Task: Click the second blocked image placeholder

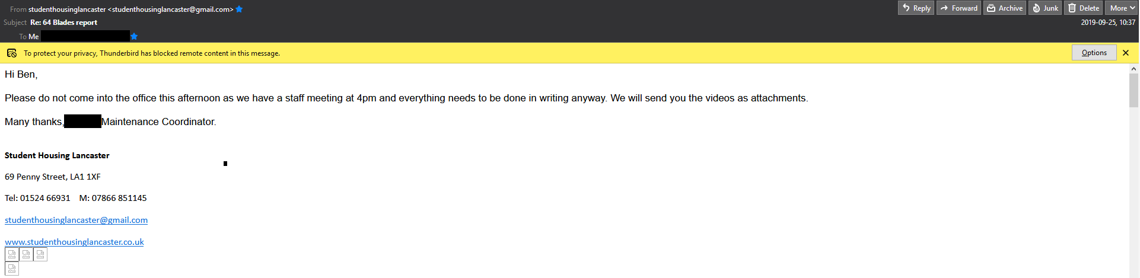Action: pyautogui.click(x=26, y=254)
